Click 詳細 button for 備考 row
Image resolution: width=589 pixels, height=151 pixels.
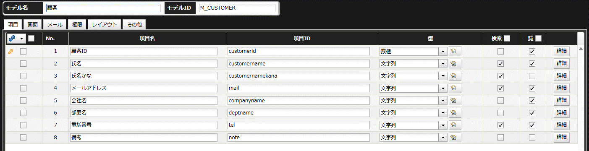point(561,138)
